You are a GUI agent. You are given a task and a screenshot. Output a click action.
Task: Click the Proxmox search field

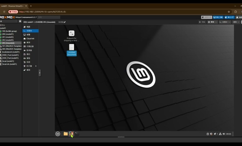tap(49, 17)
